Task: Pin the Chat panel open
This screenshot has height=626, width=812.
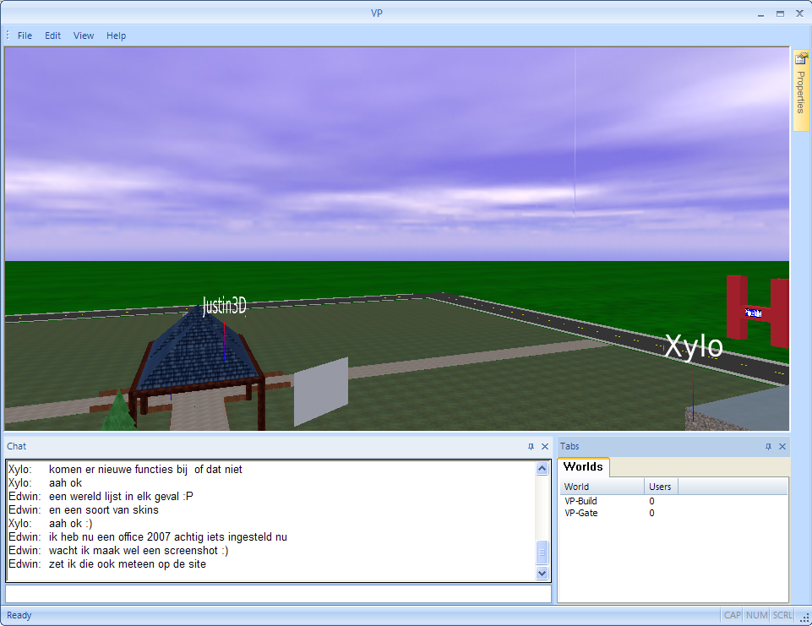Action: click(x=531, y=446)
